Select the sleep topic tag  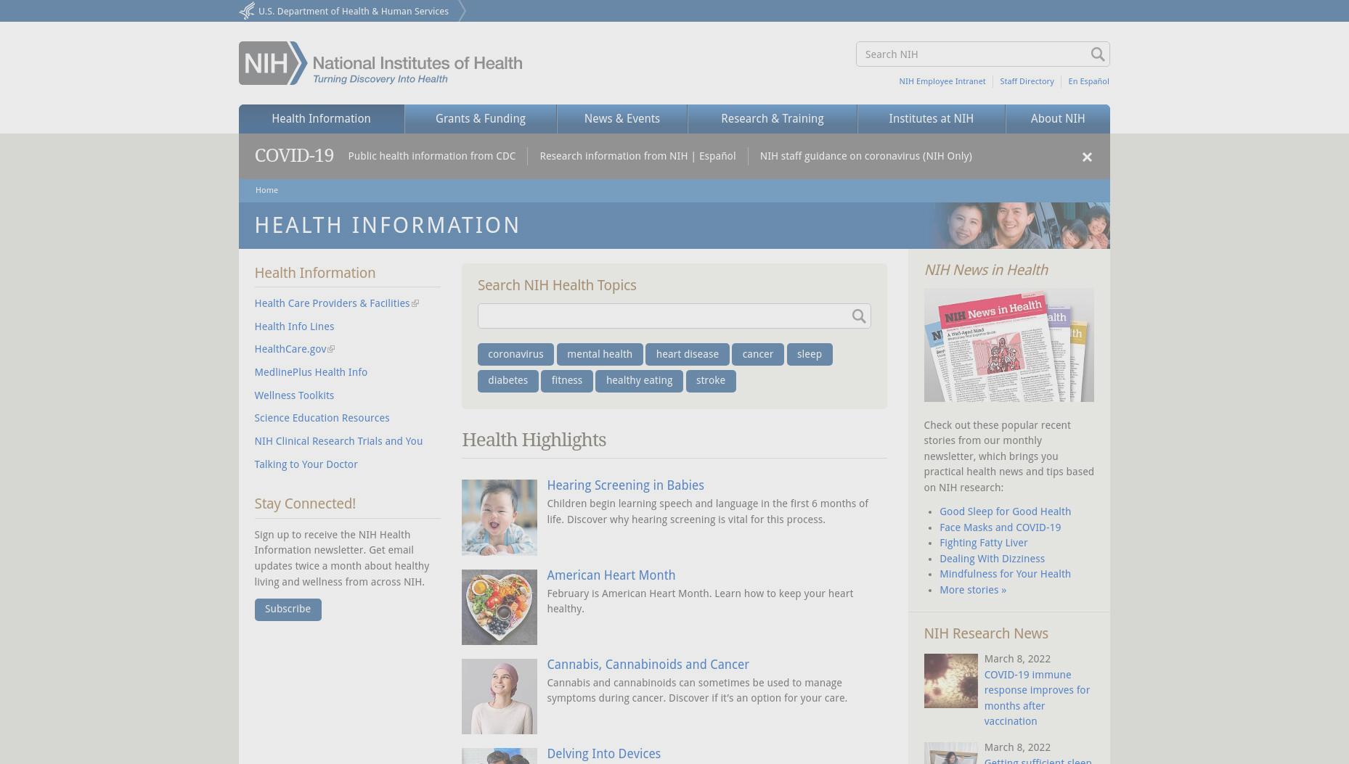pos(810,355)
